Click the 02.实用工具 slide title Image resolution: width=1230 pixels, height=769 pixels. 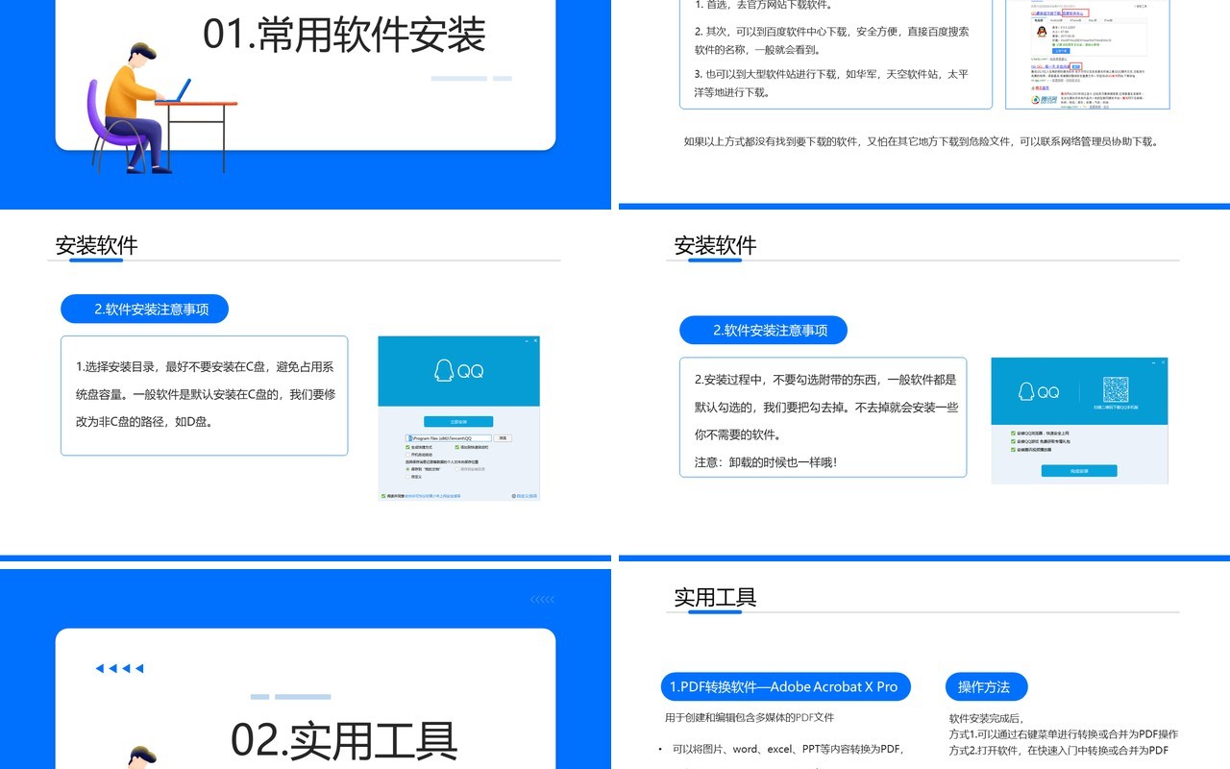[344, 740]
